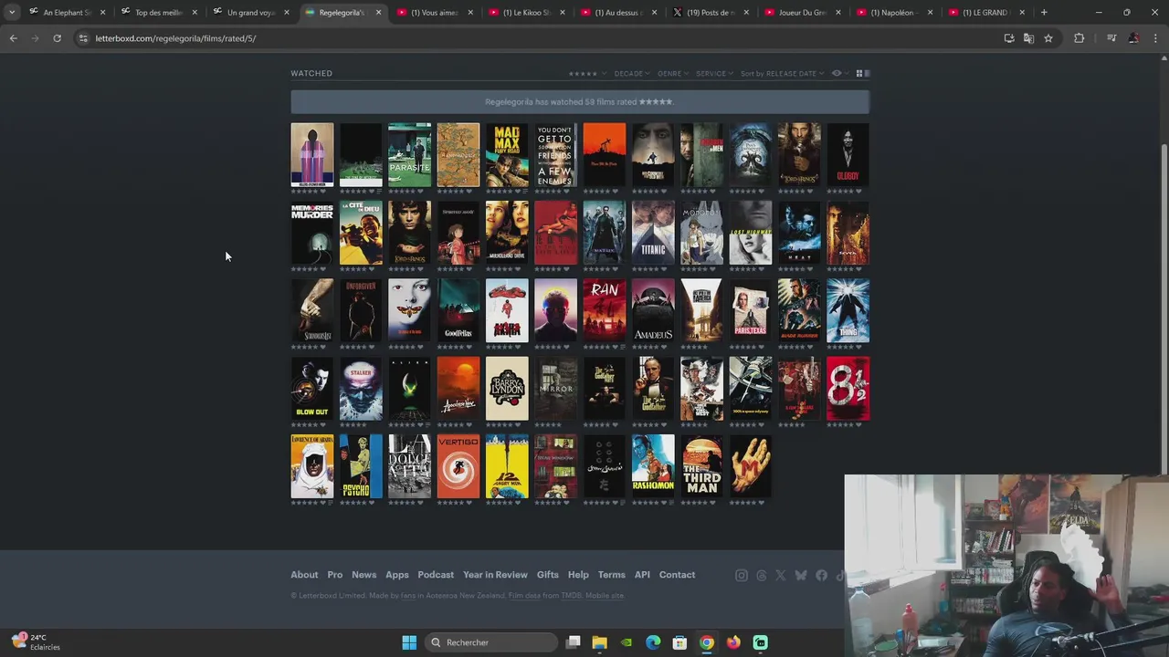This screenshot has height=657, width=1169.
Task: Open the Mad Max Fury Road poster
Action: coord(507,155)
